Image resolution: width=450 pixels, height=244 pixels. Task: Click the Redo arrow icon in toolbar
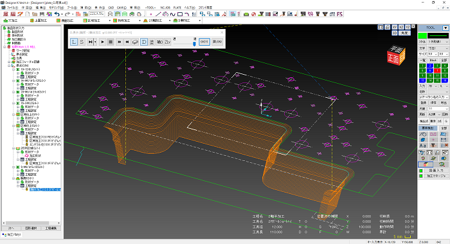(x=67, y=14)
